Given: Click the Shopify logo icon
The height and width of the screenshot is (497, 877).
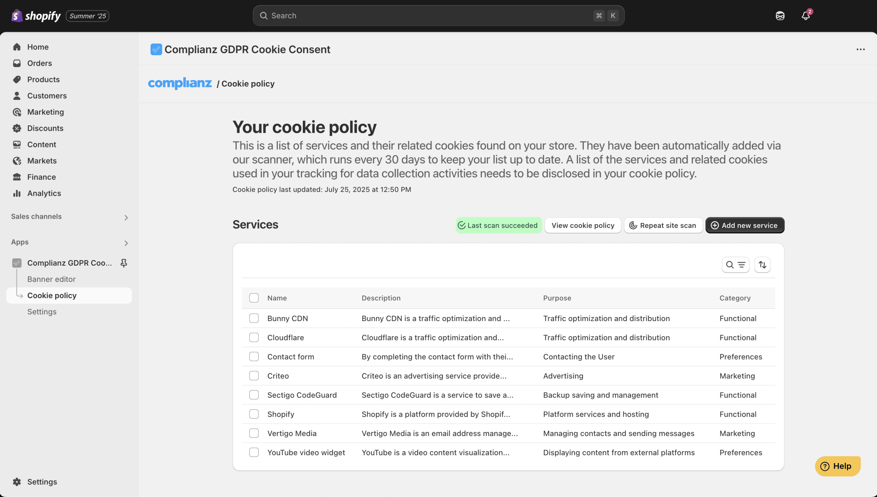Looking at the screenshot, I should click(x=16, y=16).
